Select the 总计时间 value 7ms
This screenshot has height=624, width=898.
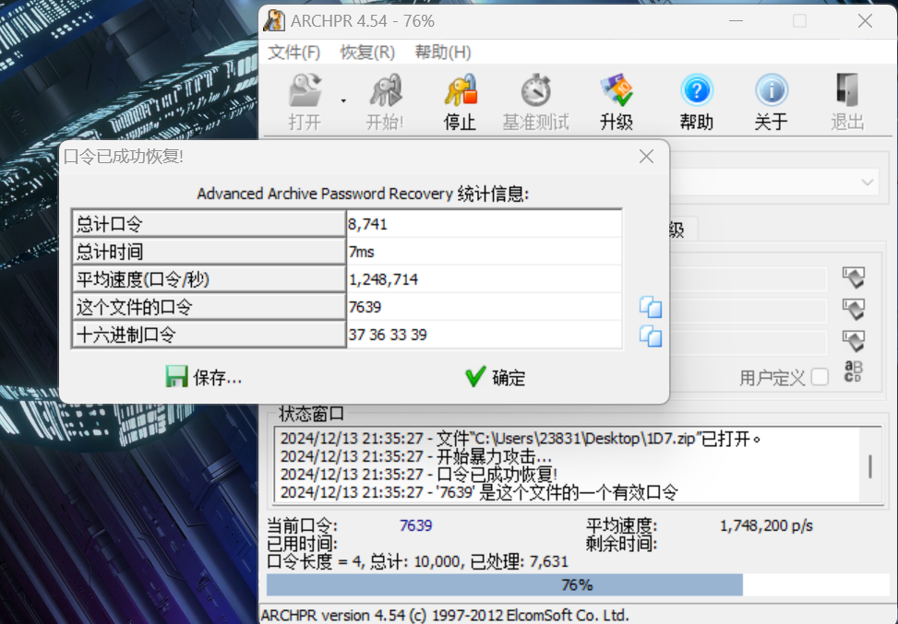click(x=362, y=252)
